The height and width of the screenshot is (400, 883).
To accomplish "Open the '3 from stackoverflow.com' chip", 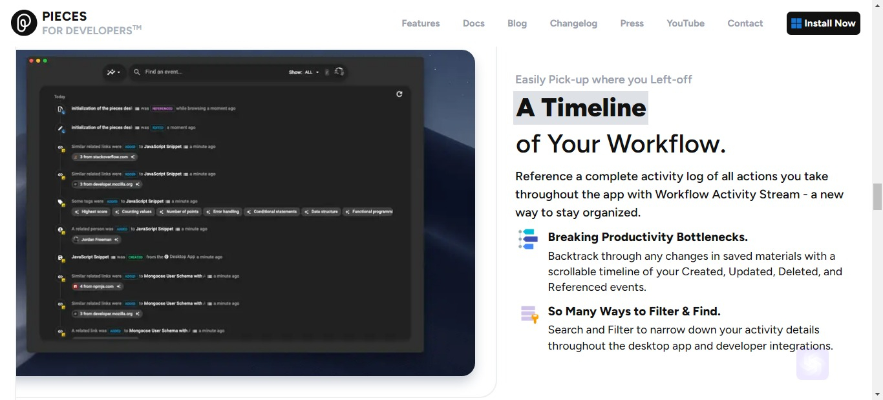I will click(104, 157).
